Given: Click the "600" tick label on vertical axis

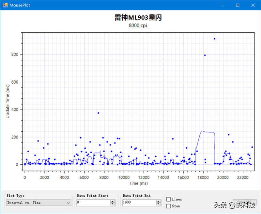Looking at the screenshot, I should tap(15, 82).
